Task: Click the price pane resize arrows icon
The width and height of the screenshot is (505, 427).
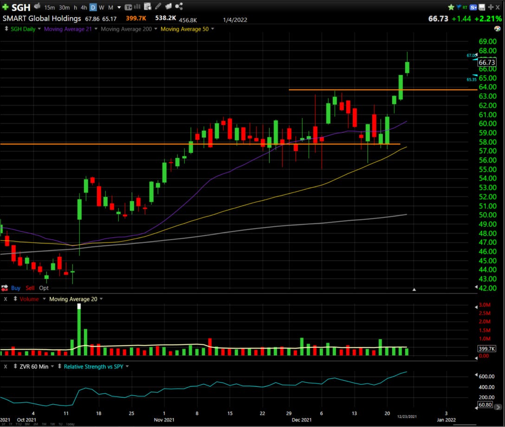Action: point(6,29)
